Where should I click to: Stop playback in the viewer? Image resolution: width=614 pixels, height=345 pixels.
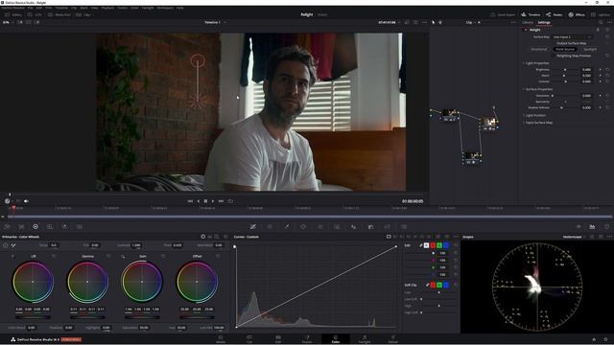[205, 201]
